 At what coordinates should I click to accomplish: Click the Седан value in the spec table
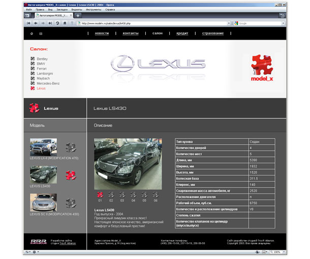tap(255, 142)
